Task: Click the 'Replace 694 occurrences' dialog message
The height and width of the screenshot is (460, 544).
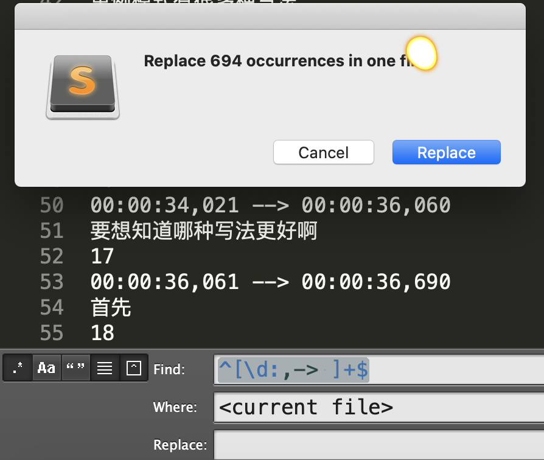Action: 281,61
